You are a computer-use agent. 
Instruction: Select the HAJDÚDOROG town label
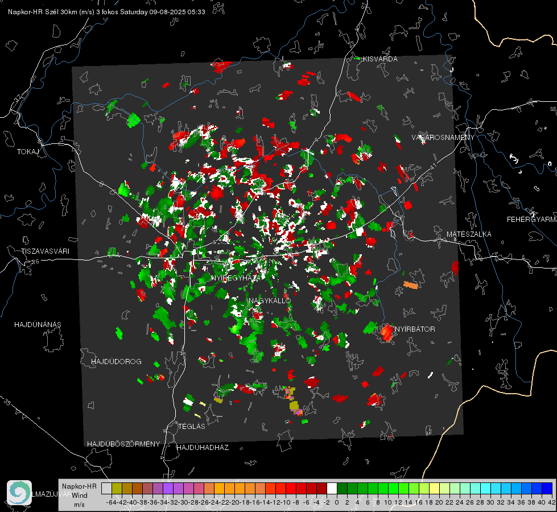tap(116, 362)
